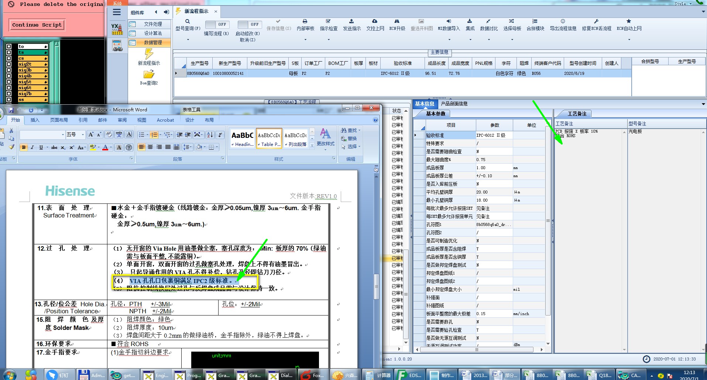Select 8B0568Q6A0 row in main grid
This screenshot has width=707, height=380.
click(402, 73)
